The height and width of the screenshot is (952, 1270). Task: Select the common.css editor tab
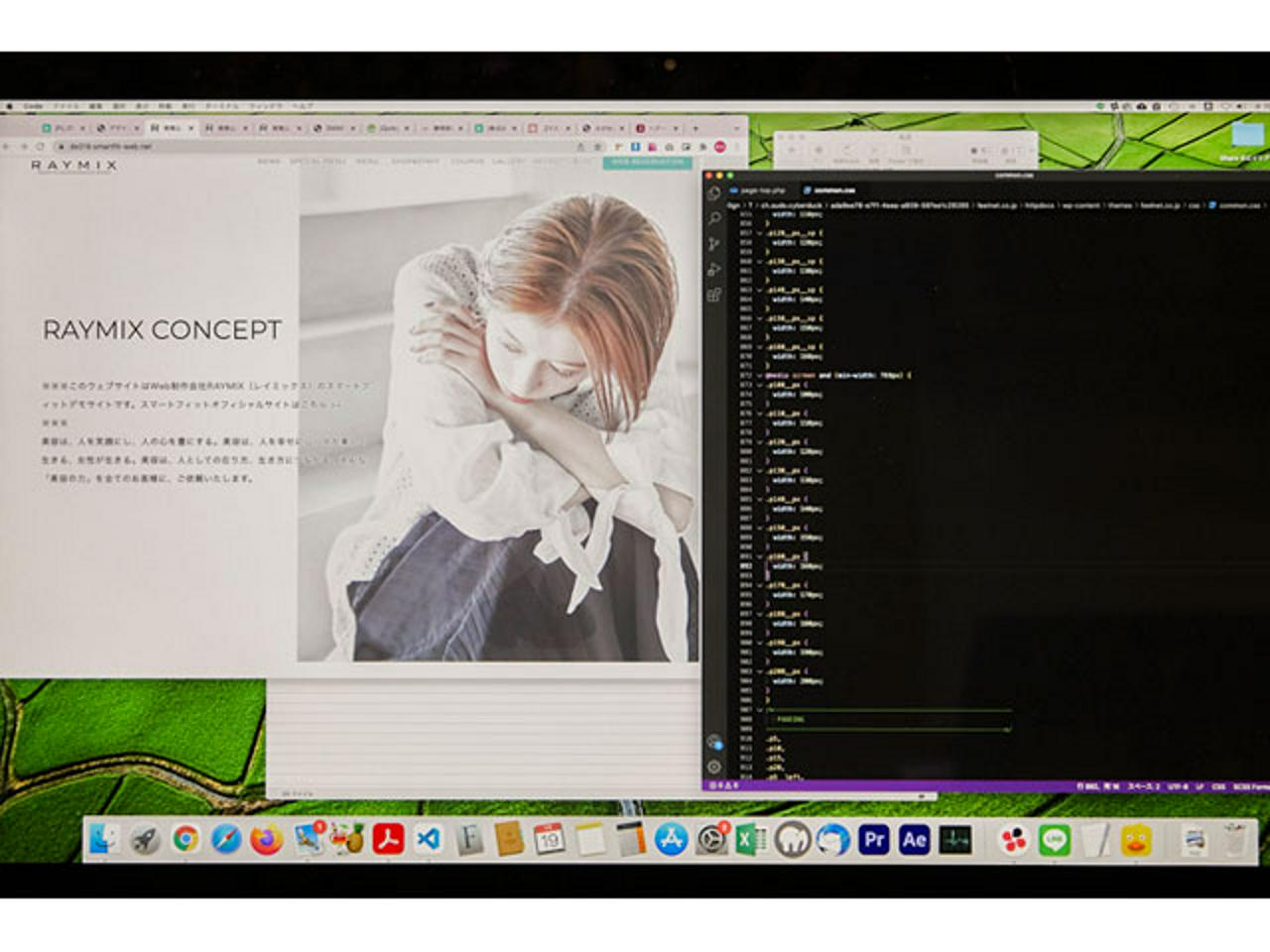click(x=833, y=189)
